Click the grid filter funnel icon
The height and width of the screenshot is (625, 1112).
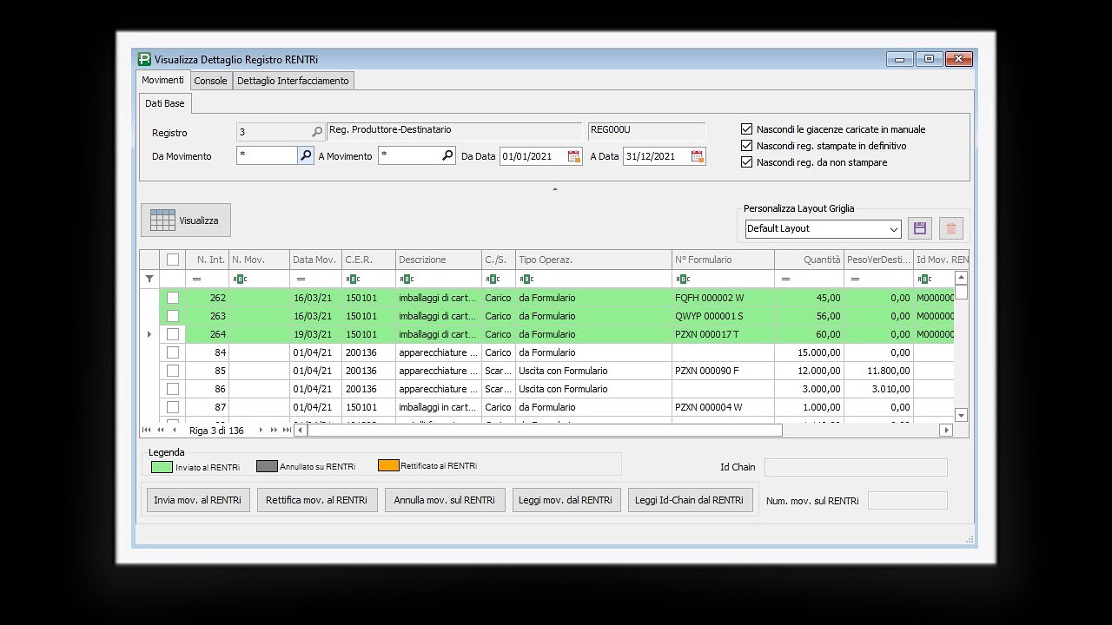click(x=149, y=279)
